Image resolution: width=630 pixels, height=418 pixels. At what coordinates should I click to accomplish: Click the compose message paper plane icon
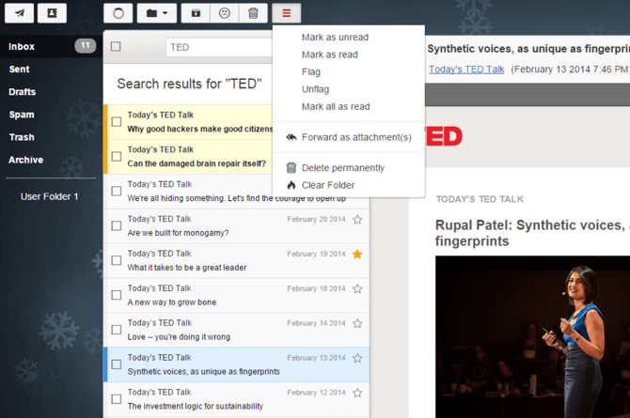(x=20, y=13)
